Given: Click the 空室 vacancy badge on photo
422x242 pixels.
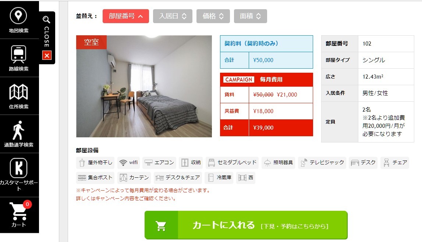Looking at the screenshot, I should [x=92, y=42].
